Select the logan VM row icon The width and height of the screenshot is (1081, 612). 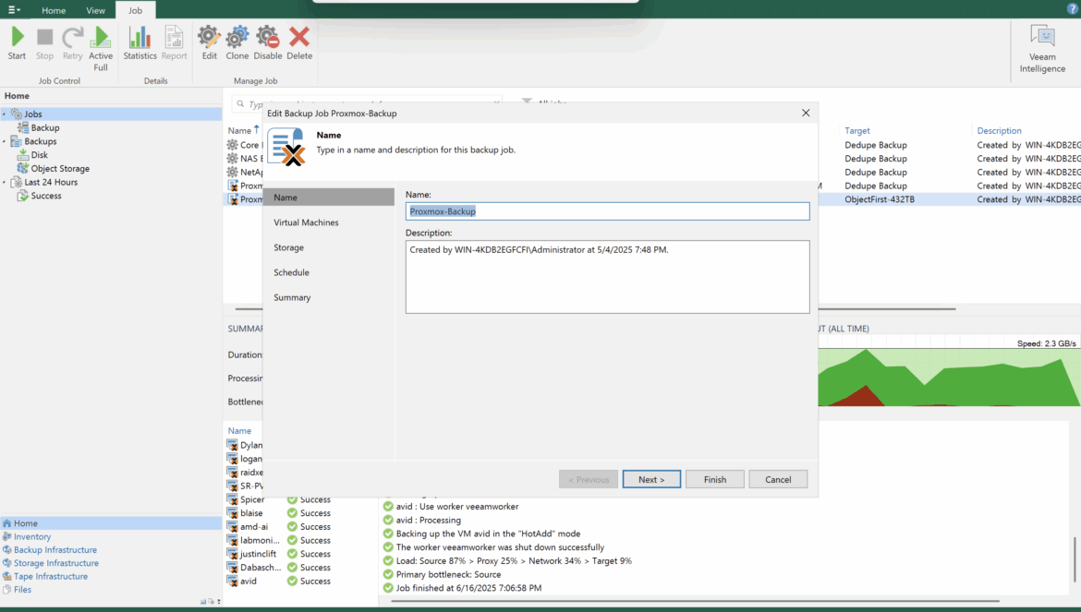click(x=232, y=459)
